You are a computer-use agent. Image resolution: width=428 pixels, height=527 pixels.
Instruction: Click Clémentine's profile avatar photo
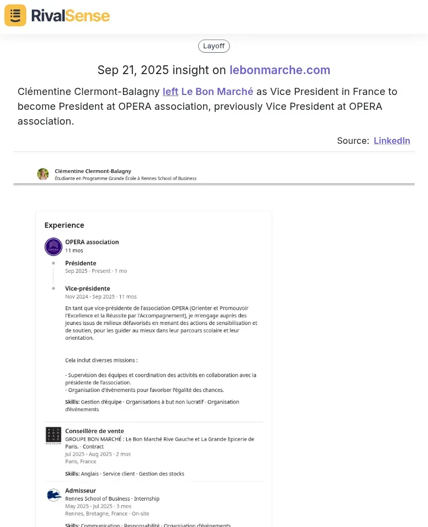(x=43, y=174)
